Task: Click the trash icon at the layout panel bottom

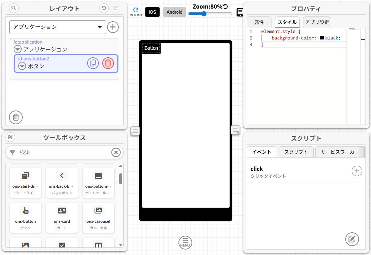Action: (x=15, y=117)
